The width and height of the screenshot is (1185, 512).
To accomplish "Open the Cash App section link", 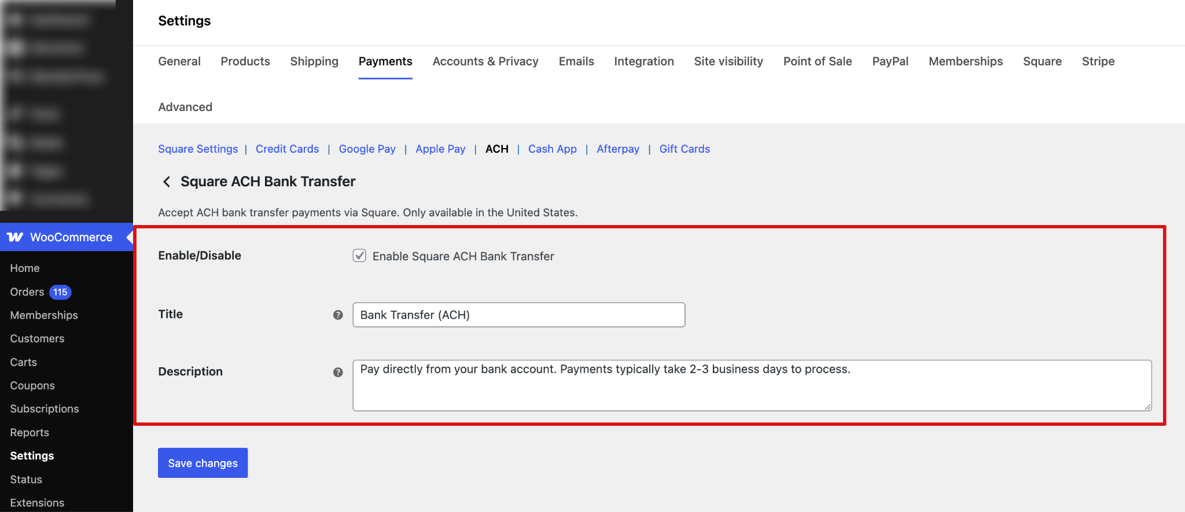I will [x=553, y=149].
